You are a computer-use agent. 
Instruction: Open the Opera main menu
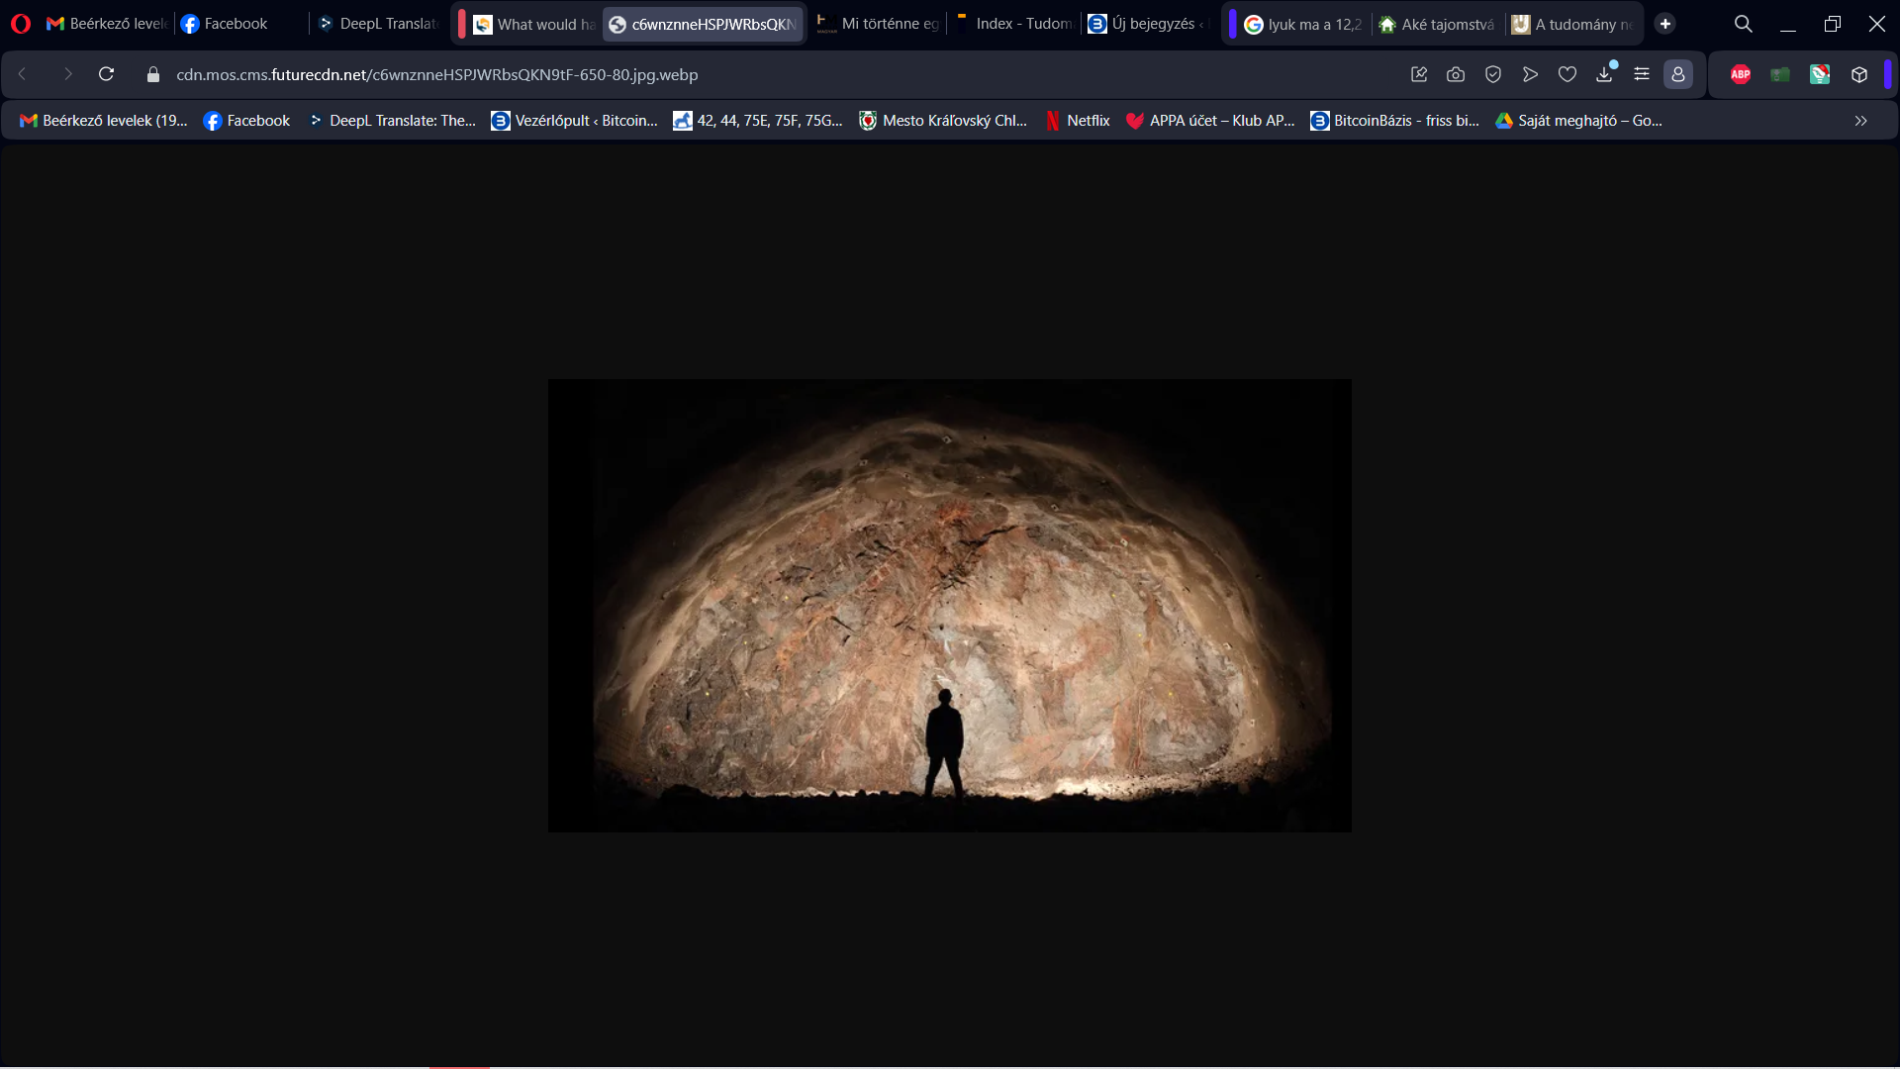point(21,24)
